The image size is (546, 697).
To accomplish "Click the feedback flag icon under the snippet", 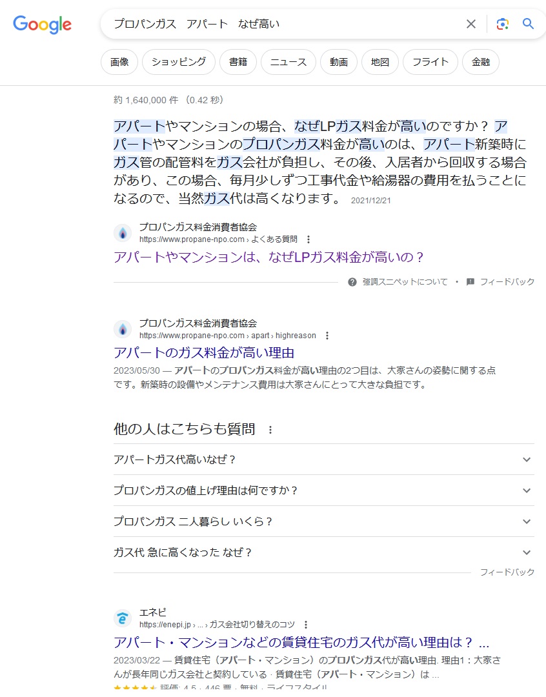I will 470,282.
